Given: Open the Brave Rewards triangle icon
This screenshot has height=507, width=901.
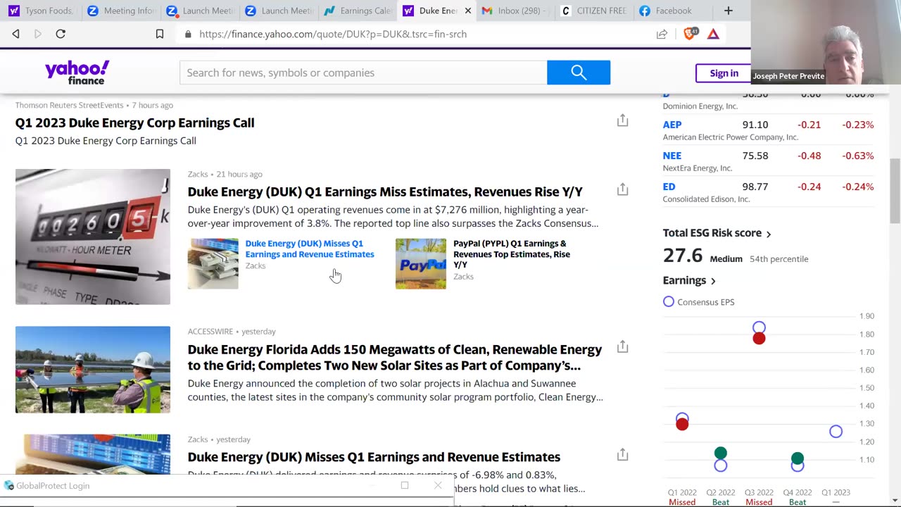Looking at the screenshot, I should [713, 34].
